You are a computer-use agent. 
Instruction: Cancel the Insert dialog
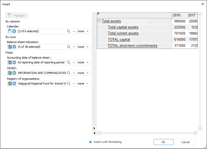[186, 142]
